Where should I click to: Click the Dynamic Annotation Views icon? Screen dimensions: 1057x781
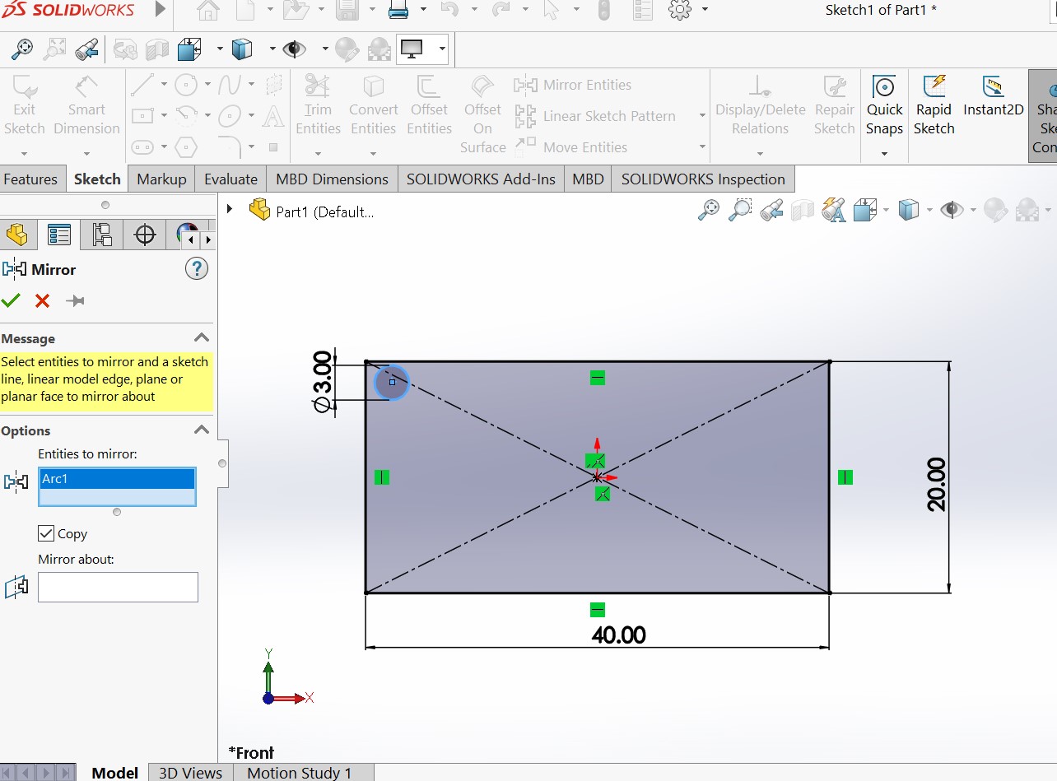833,211
